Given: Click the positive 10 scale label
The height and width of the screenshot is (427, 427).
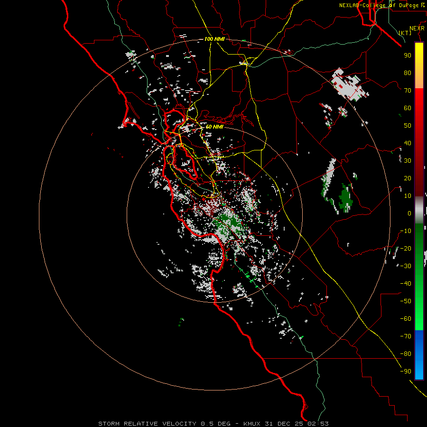Looking at the screenshot, I should click(x=408, y=196).
